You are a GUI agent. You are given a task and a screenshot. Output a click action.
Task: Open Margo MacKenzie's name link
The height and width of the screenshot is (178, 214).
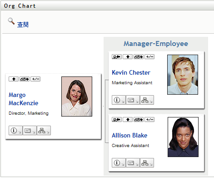click(24, 99)
